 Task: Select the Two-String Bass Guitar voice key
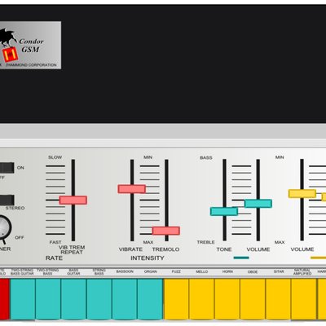pos(23,299)
